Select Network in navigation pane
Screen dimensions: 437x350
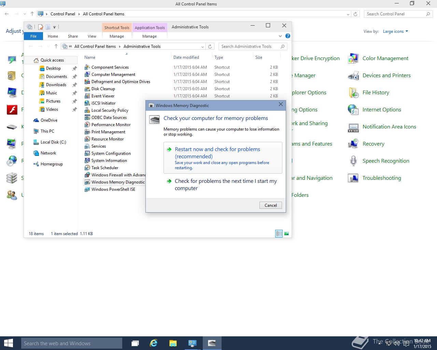click(x=48, y=153)
